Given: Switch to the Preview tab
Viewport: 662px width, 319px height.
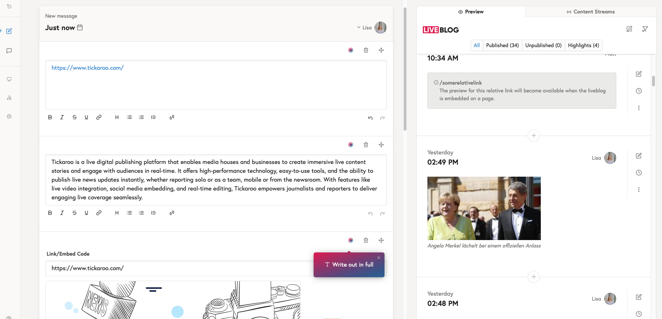Looking at the screenshot, I should pos(471,12).
